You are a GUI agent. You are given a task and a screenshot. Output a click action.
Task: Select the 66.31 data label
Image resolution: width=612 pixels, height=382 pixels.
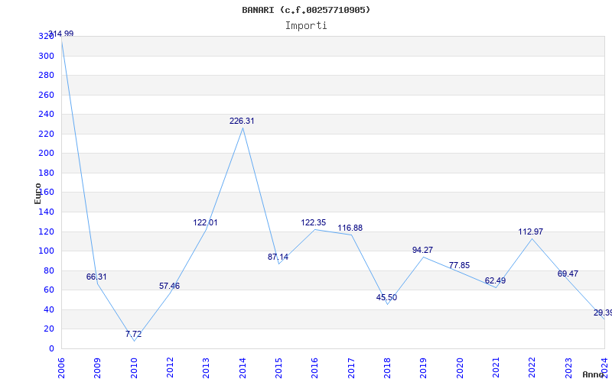tap(96, 277)
